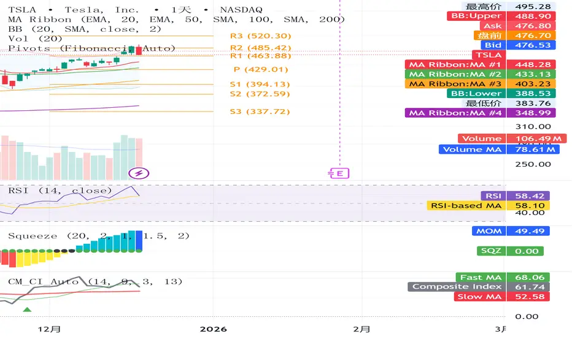Click the R3 (520.30) pivot label
Image resolution: width=572 pixels, height=337 pixels.
tap(260, 36)
